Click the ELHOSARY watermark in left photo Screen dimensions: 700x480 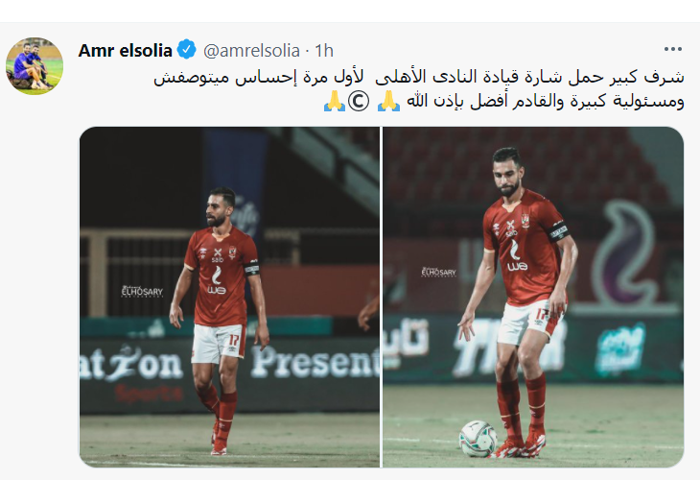(x=143, y=292)
